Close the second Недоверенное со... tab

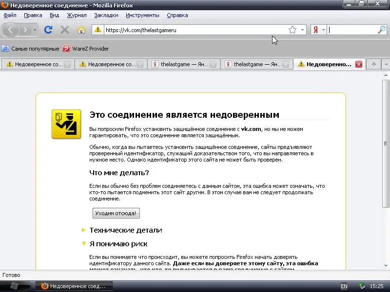(x=140, y=64)
